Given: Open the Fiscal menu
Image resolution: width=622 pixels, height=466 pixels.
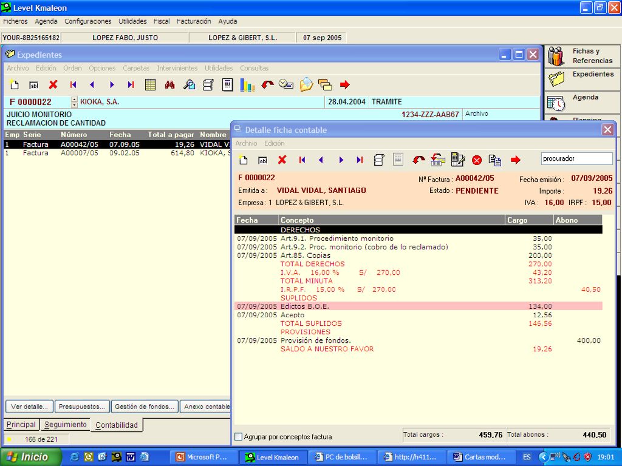Looking at the screenshot, I should (x=162, y=21).
